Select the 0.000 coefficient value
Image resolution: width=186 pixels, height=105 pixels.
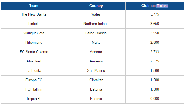click(x=155, y=99)
